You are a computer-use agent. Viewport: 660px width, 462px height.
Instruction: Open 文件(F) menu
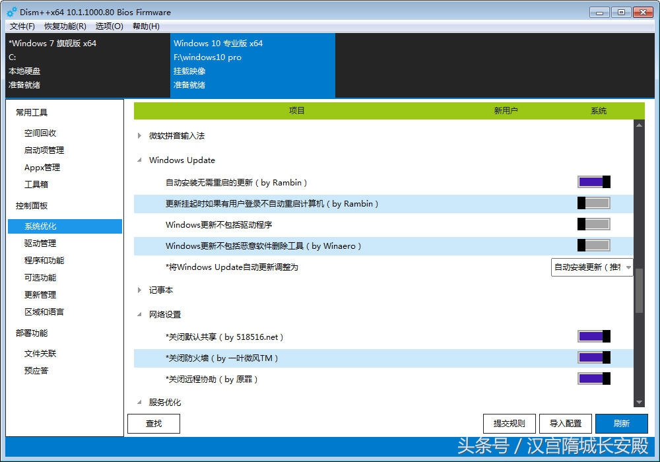22,26
